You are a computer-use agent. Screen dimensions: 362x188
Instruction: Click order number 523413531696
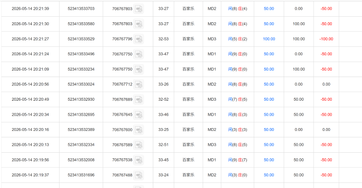(x=81, y=175)
